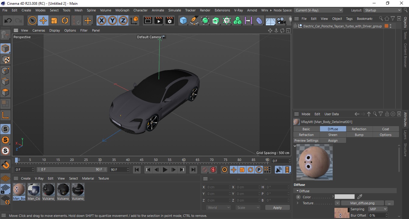Enable Points mode
Screen dimensions: 409x219
coord(5,70)
